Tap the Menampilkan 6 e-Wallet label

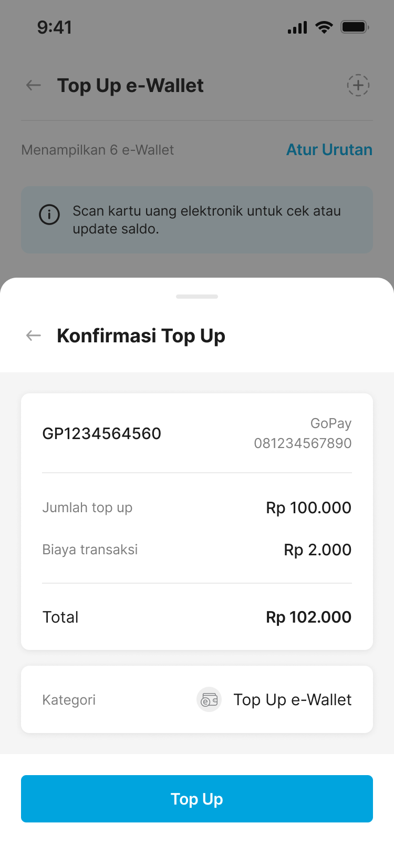click(x=98, y=150)
